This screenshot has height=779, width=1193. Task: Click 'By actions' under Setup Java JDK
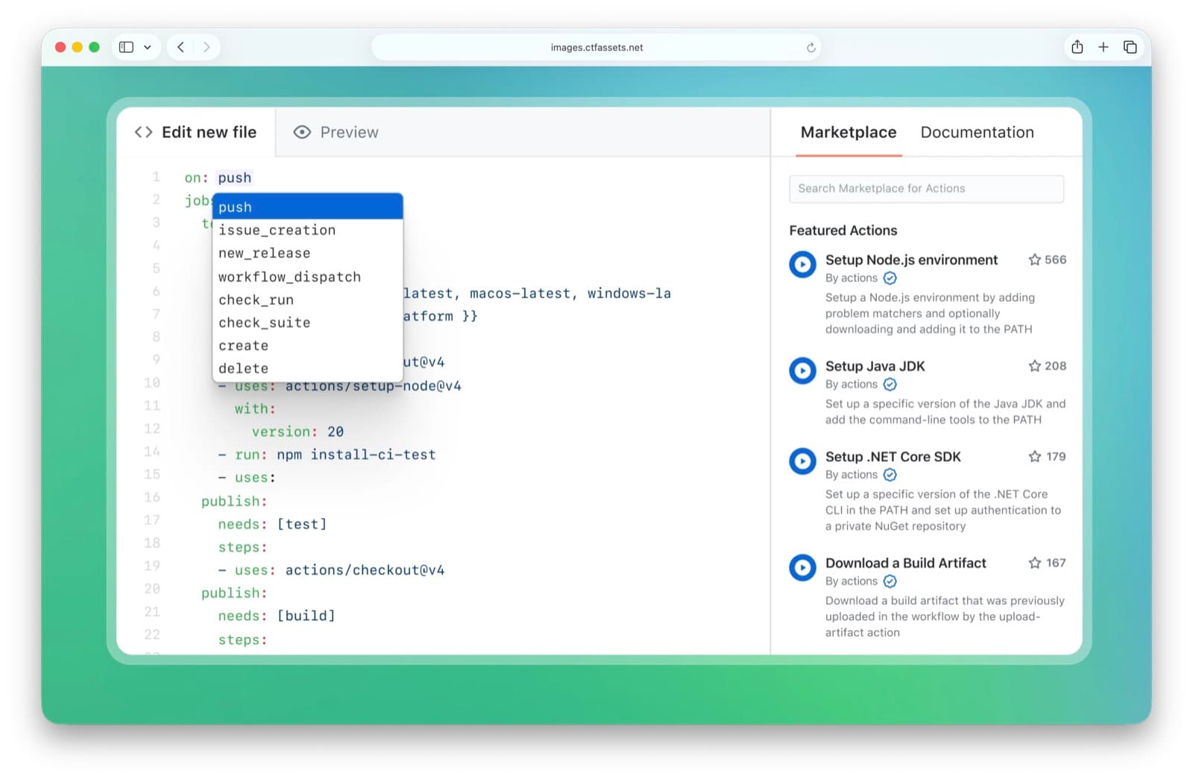pyautogui.click(x=852, y=385)
